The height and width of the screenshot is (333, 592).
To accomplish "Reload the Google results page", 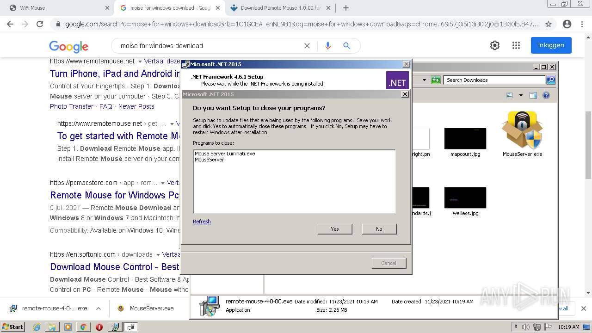I will pos(40,24).
